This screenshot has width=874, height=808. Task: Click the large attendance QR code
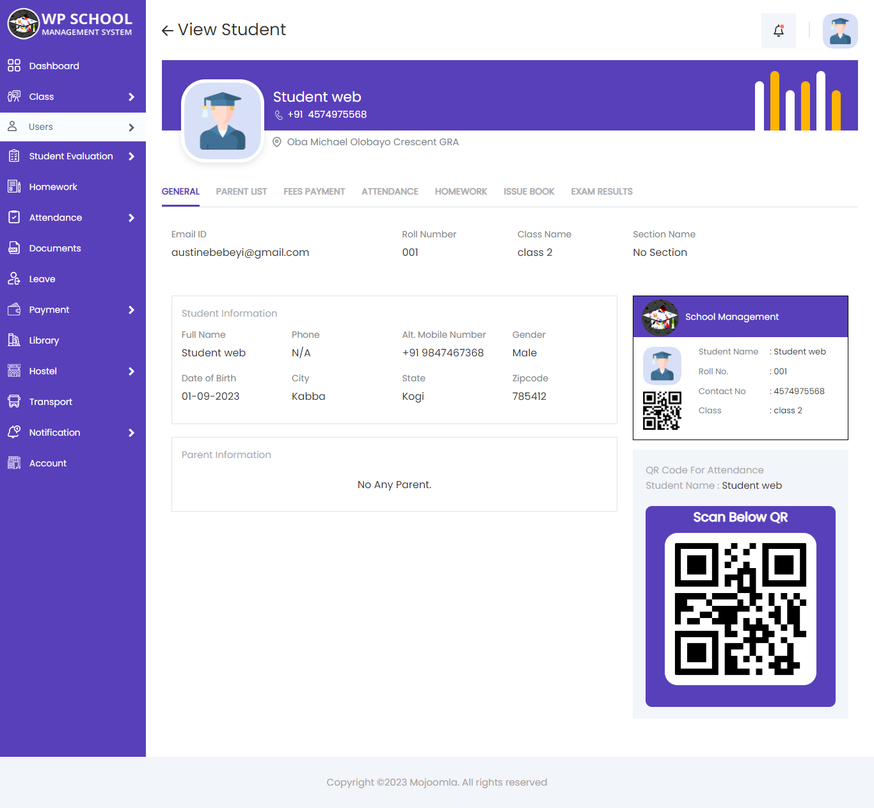pos(740,609)
